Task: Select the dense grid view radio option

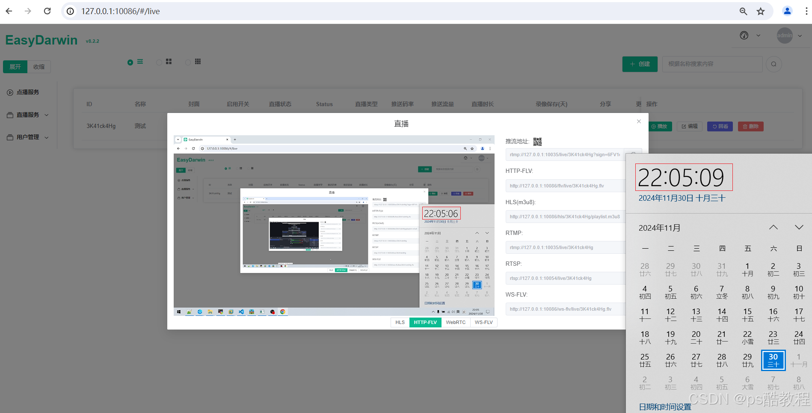Action: click(x=188, y=62)
